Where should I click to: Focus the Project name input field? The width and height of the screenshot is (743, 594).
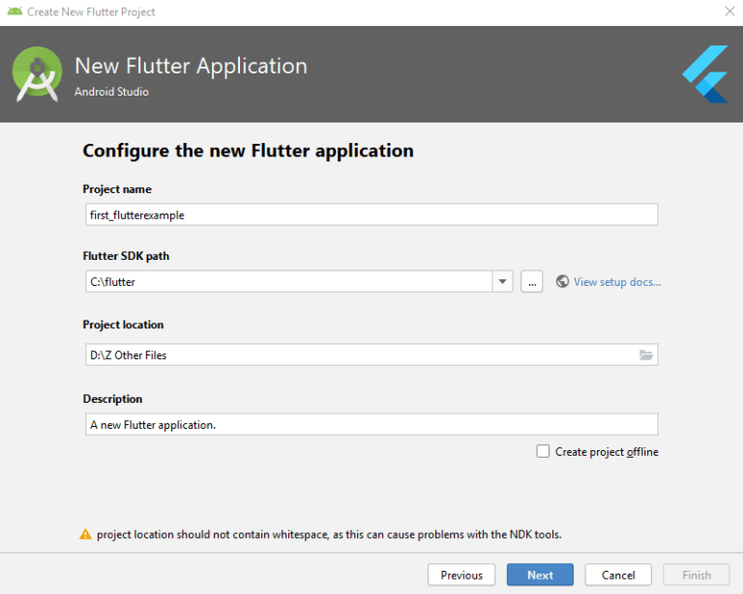tap(371, 214)
